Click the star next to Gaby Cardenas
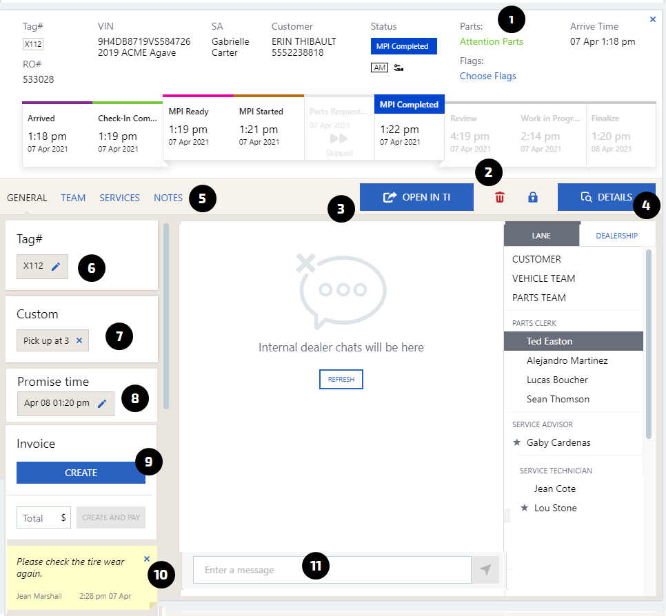This screenshot has height=616, width=666. point(517,443)
